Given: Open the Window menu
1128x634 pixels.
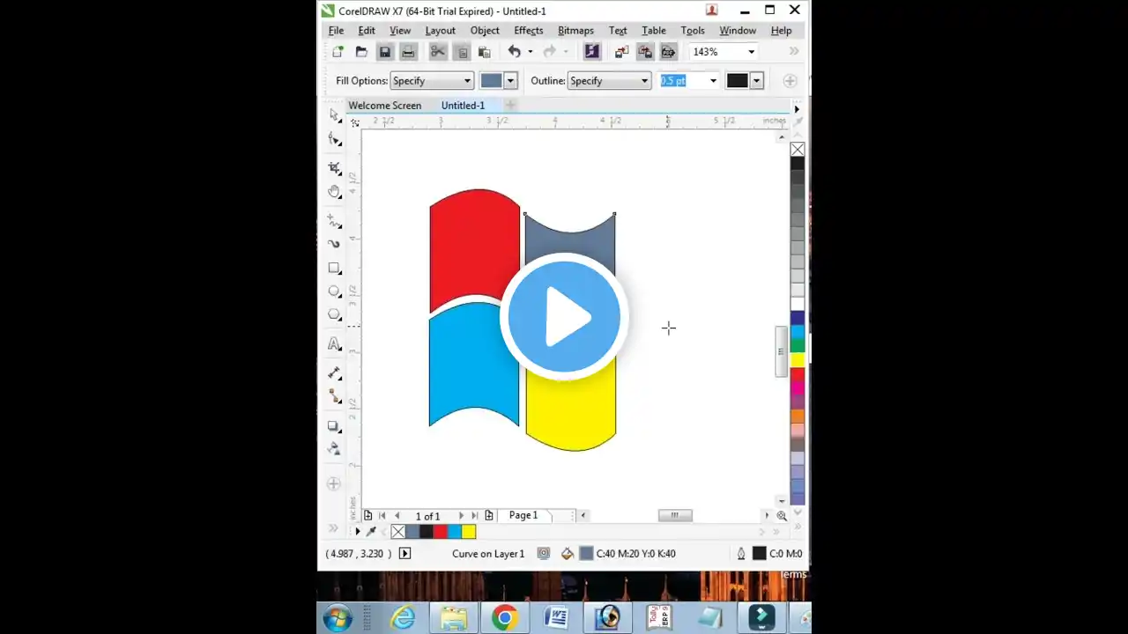Looking at the screenshot, I should (738, 30).
